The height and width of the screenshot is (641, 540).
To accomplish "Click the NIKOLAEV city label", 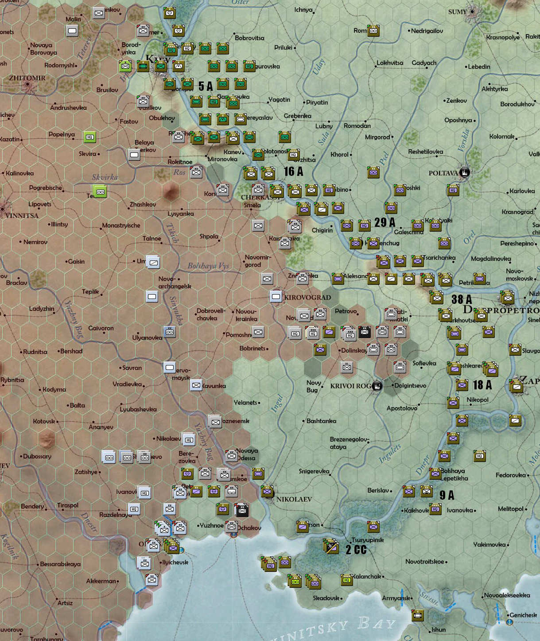I will pos(294,499).
